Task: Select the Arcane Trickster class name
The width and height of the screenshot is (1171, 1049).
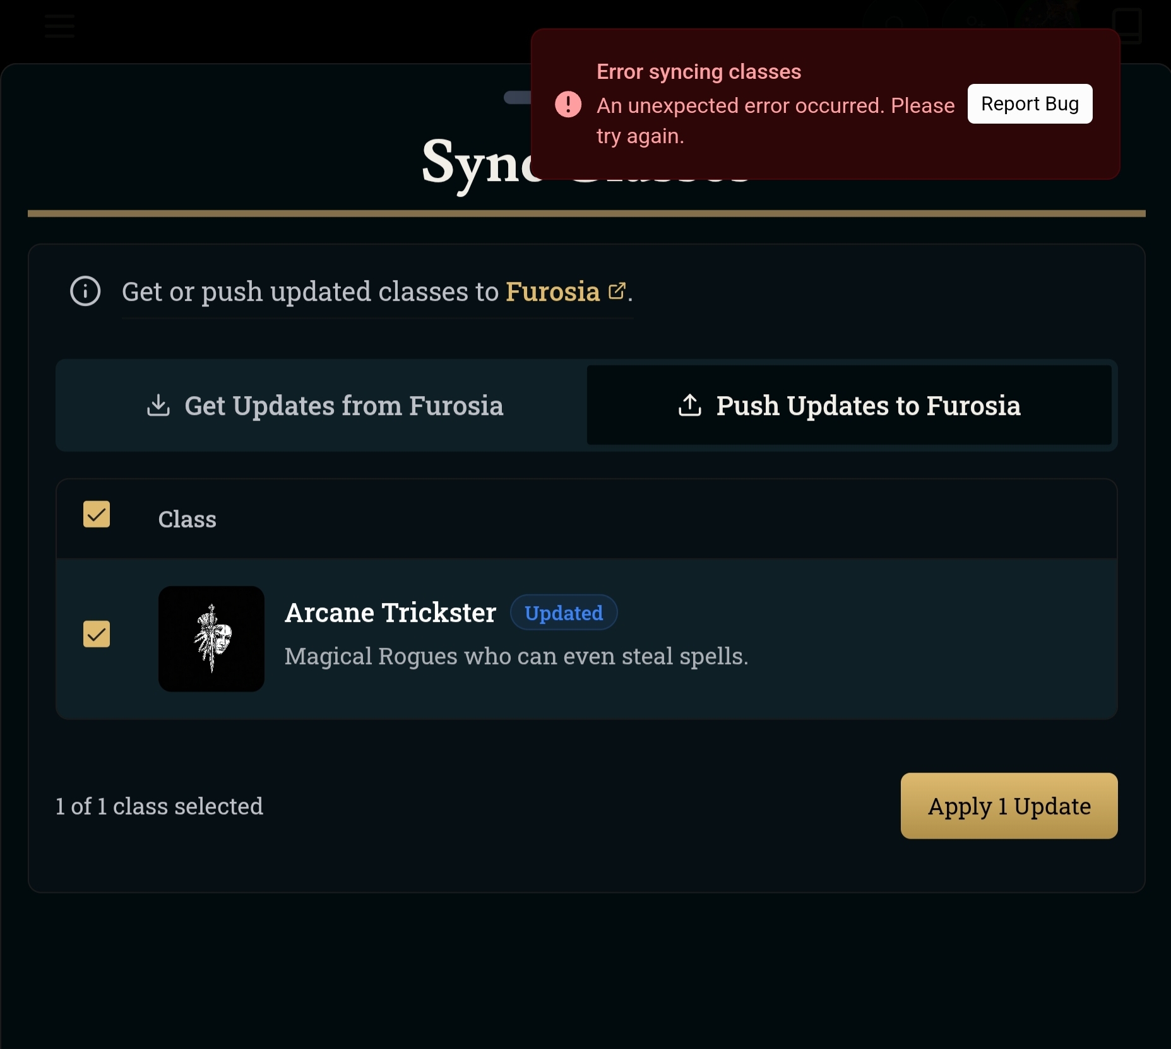Action: pyautogui.click(x=390, y=612)
